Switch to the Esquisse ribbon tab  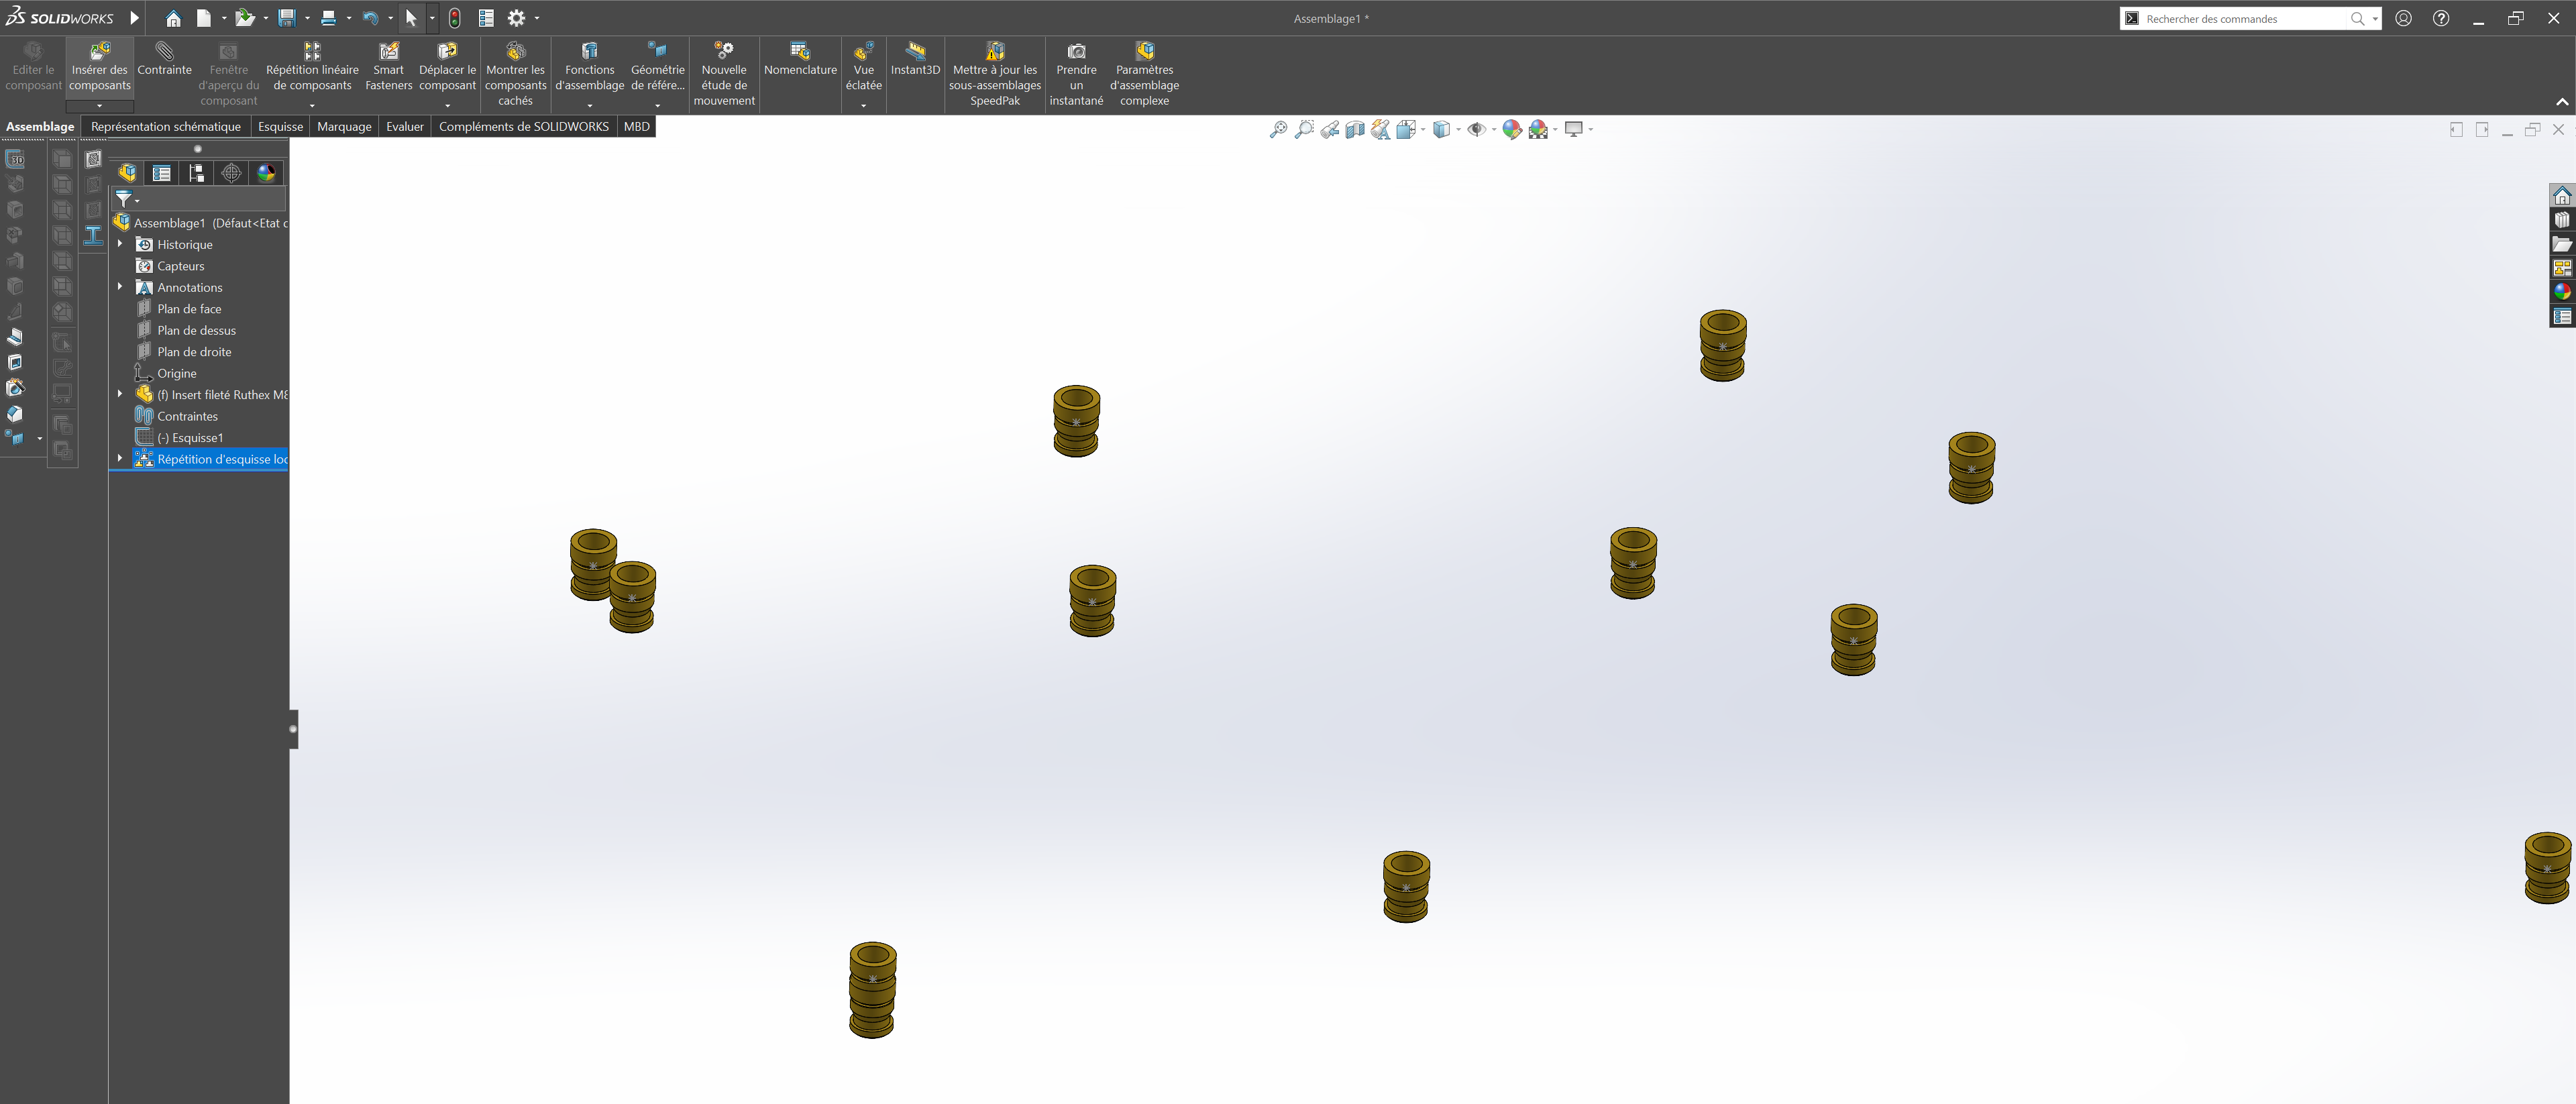[280, 126]
